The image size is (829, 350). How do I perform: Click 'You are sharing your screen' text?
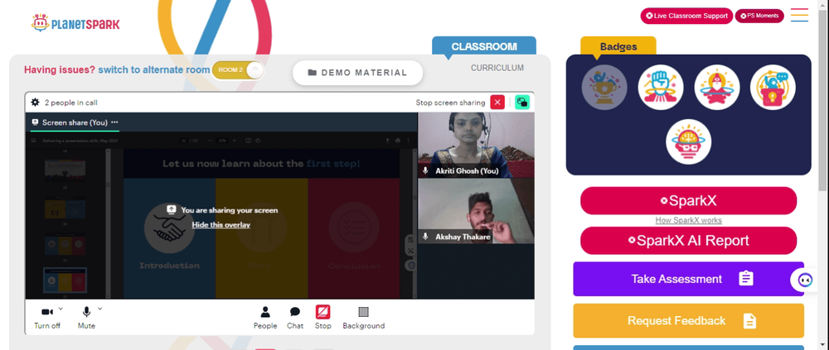(x=230, y=210)
